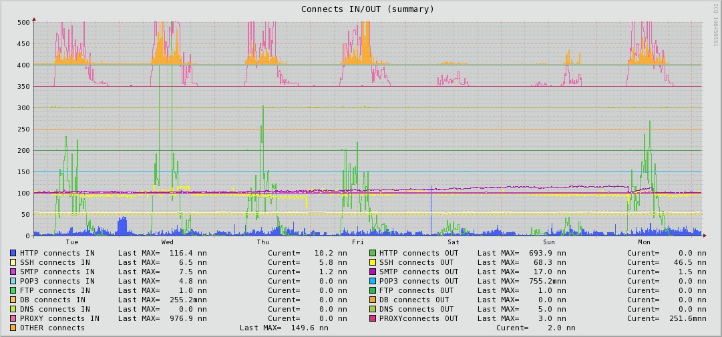
Task: Click the Current value "1.2 nn"
Action: pos(333,272)
